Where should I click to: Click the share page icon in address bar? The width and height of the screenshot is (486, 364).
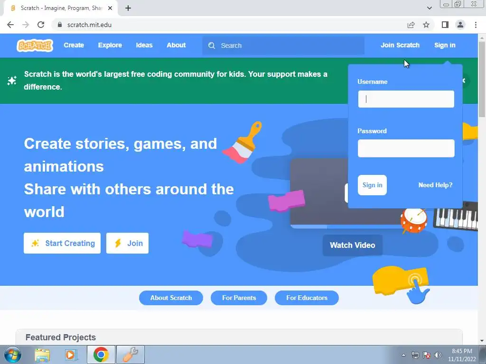[x=411, y=25]
